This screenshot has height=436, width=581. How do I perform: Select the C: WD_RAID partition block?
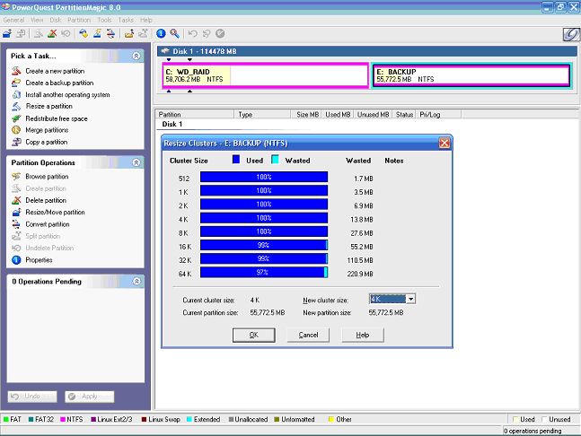point(265,75)
